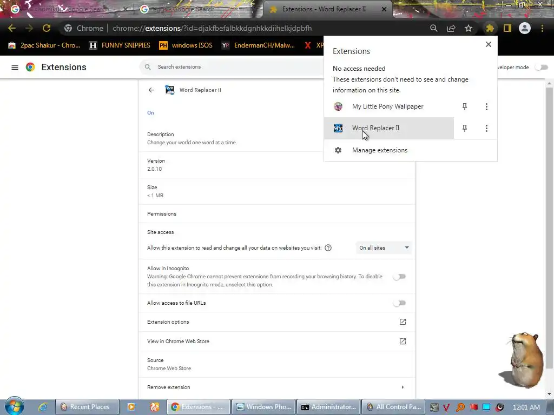Image resolution: width=554 pixels, height=415 pixels.
Task: Open Administrator command prompt taskbar button
Action: click(x=329, y=407)
